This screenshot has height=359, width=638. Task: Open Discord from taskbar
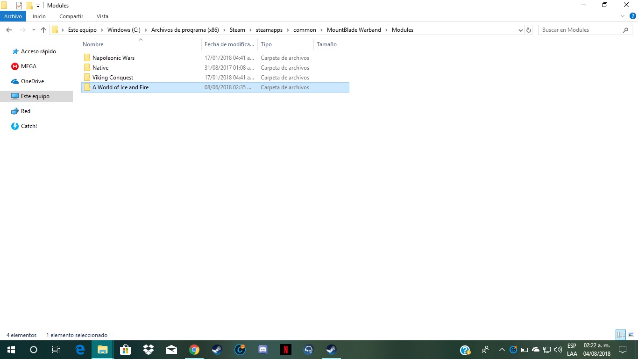[x=262, y=350]
